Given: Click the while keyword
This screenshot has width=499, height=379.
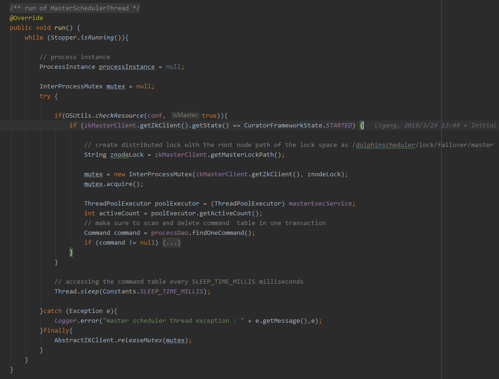Looking at the screenshot, I should 34,38.
